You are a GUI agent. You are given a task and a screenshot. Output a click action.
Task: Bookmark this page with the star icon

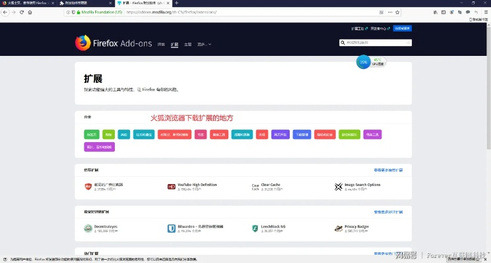[x=397, y=12]
